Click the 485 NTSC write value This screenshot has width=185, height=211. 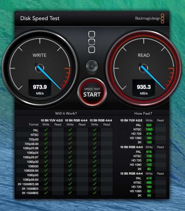pyautogui.click(x=149, y=182)
